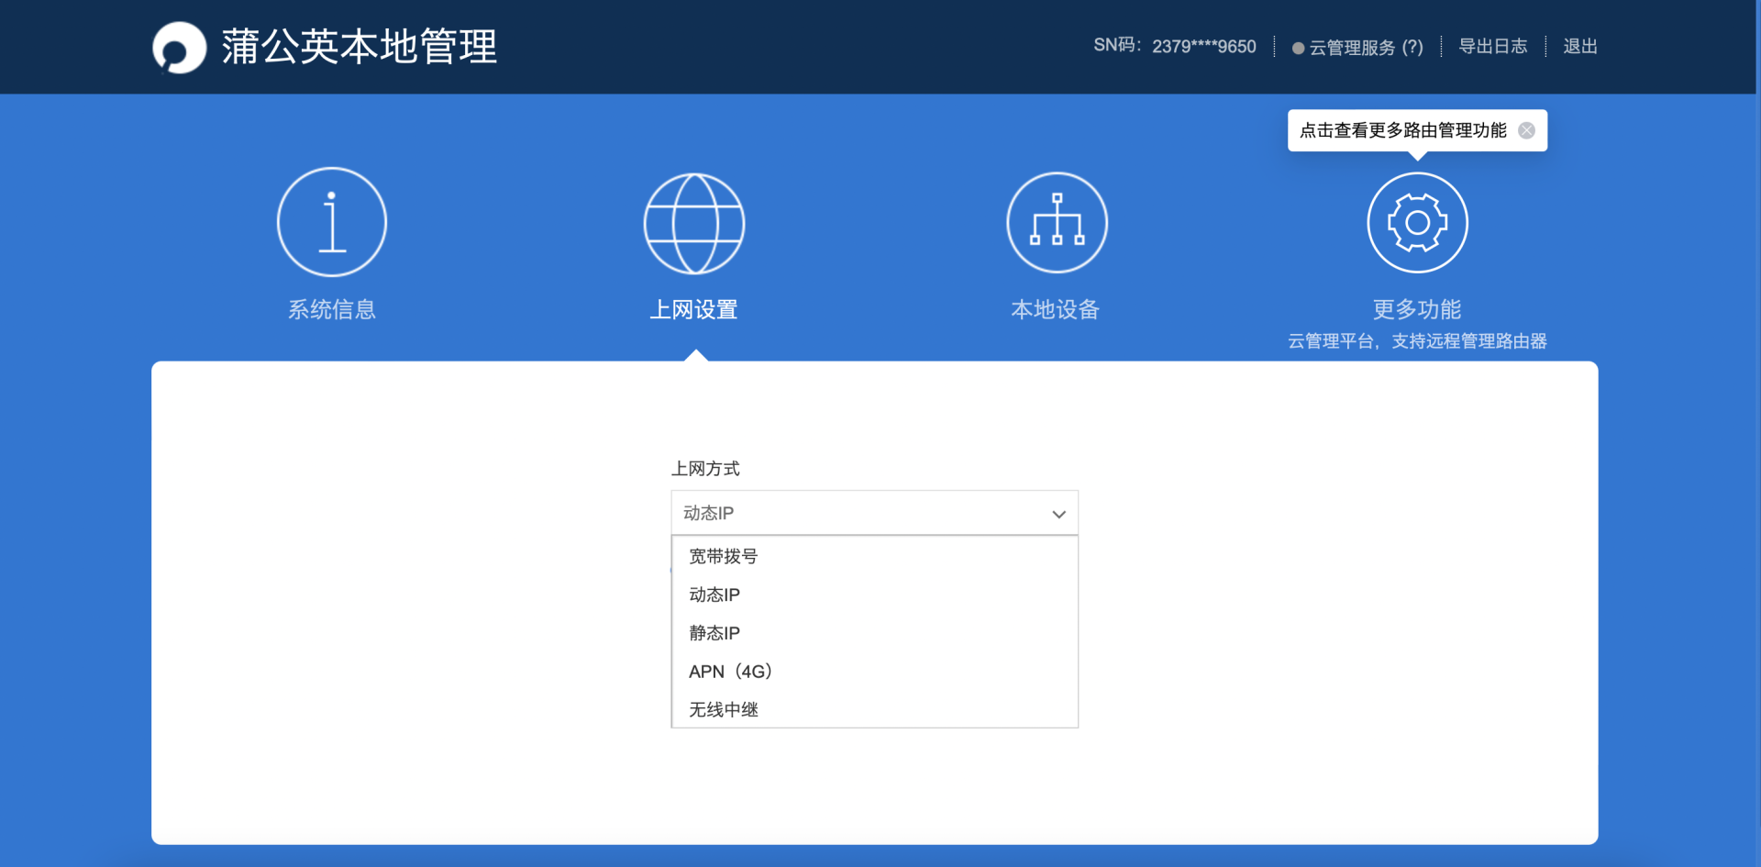Select 动态IP in the expanded list
The width and height of the screenshot is (1761, 867).
pyautogui.click(x=714, y=594)
